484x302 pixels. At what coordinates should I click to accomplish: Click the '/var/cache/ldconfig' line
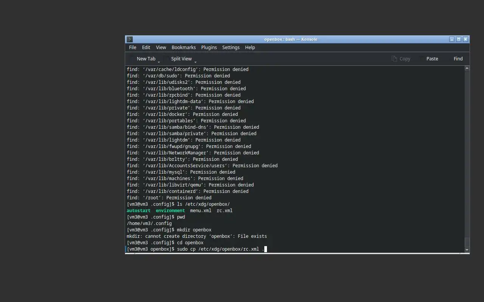pos(188,69)
